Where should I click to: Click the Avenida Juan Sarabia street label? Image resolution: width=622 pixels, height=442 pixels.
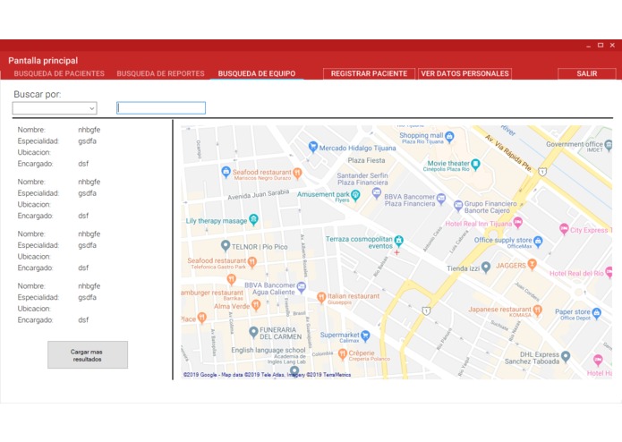[259, 195]
